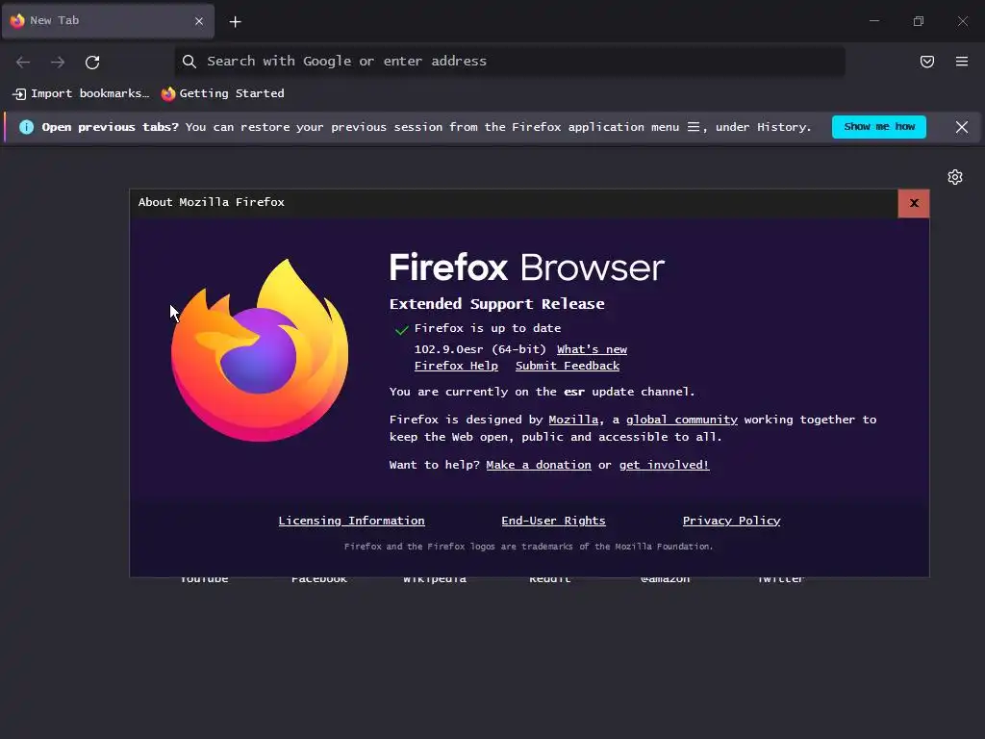Click the info icon in notification bar
Image resolution: width=985 pixels, height=739 pixels.
pos(26,127)
